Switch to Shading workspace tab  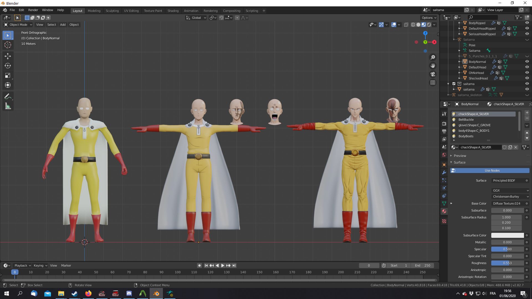pos(173,11)
